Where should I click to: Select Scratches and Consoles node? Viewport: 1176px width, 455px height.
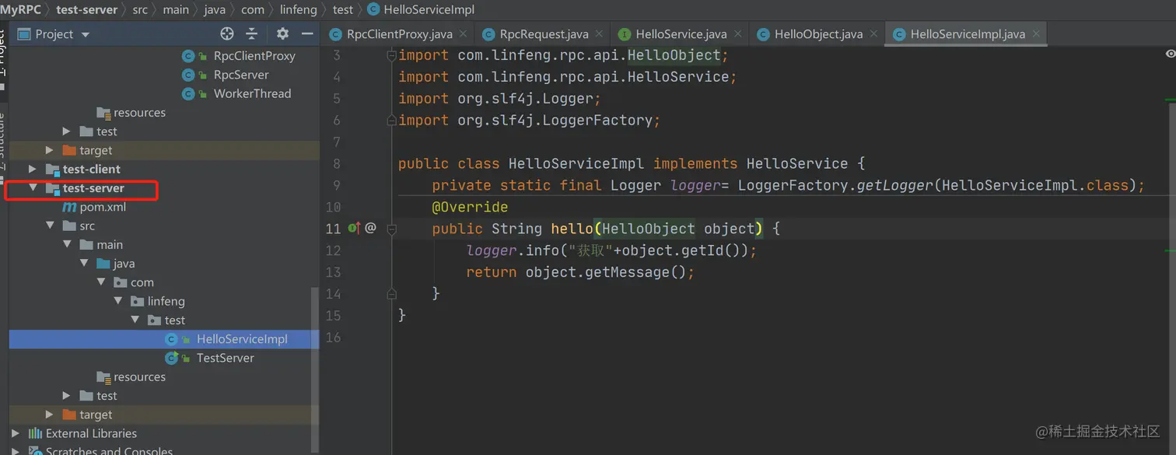click(x=109, y=450)
